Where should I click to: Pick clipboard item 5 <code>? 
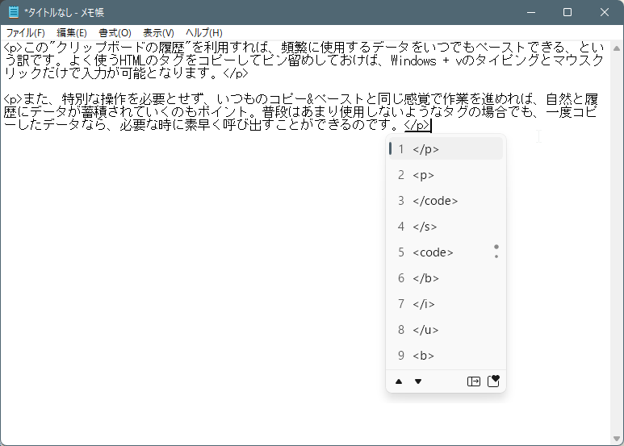click(446, 252)
